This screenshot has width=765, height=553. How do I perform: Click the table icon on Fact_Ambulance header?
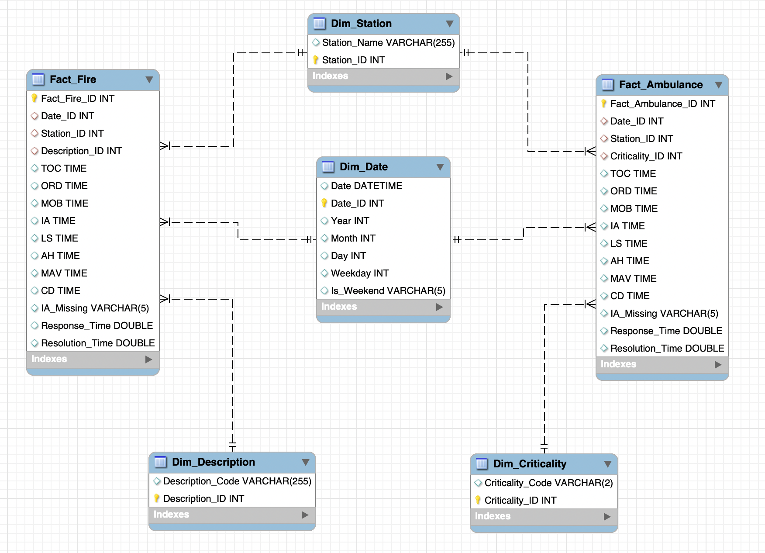coord(609,85)
